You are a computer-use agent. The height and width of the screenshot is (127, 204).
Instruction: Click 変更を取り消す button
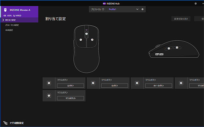click(181, 19)
